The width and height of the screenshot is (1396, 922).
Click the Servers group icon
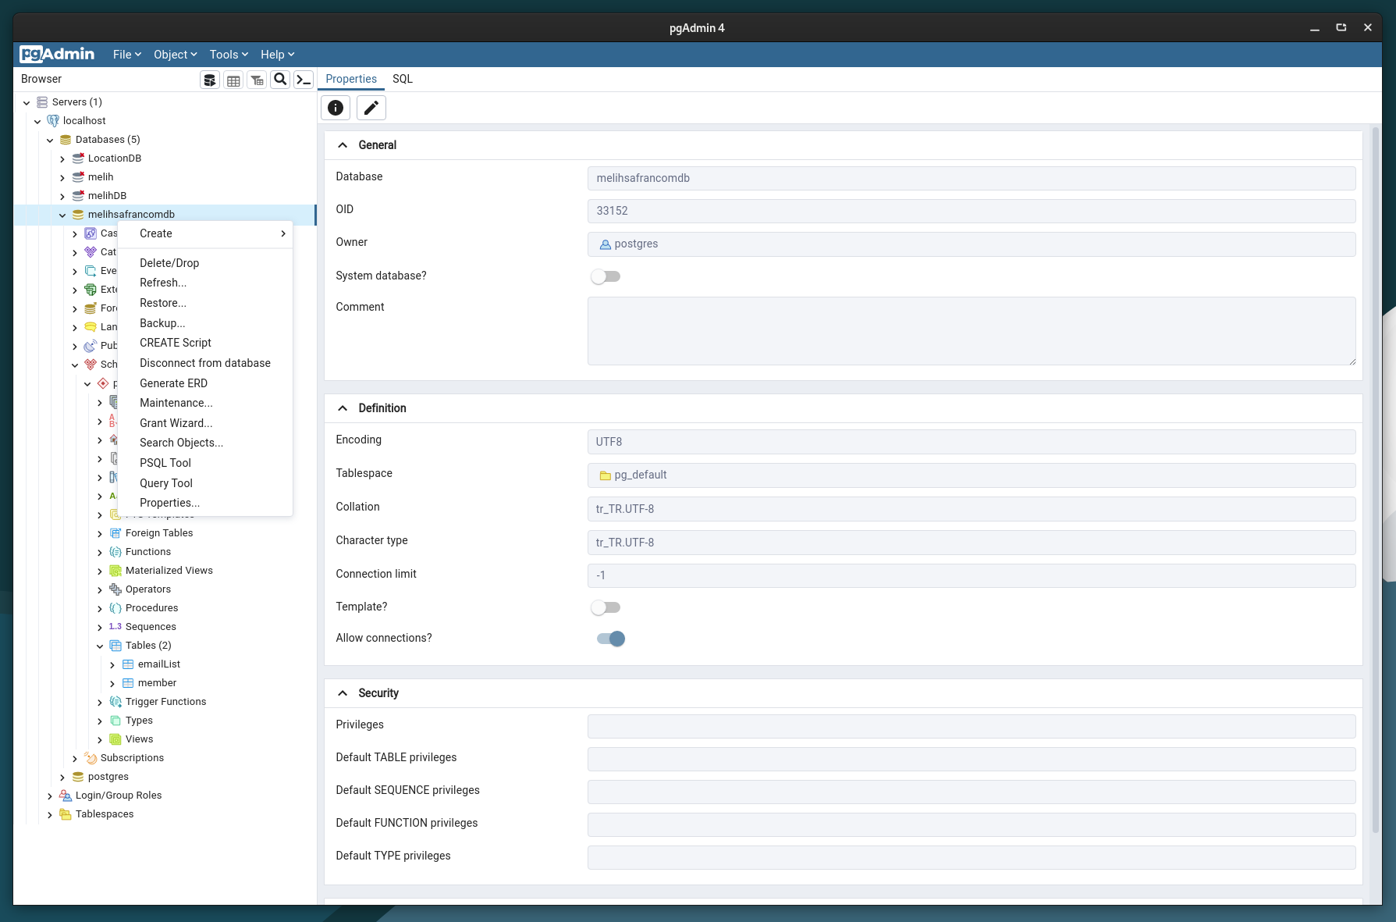coord(42,102)
